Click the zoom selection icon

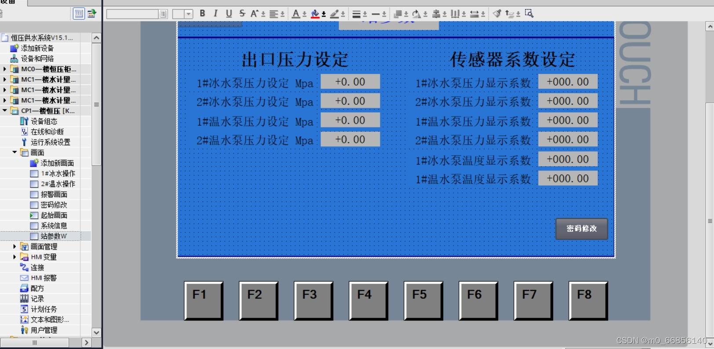[529, 14]
